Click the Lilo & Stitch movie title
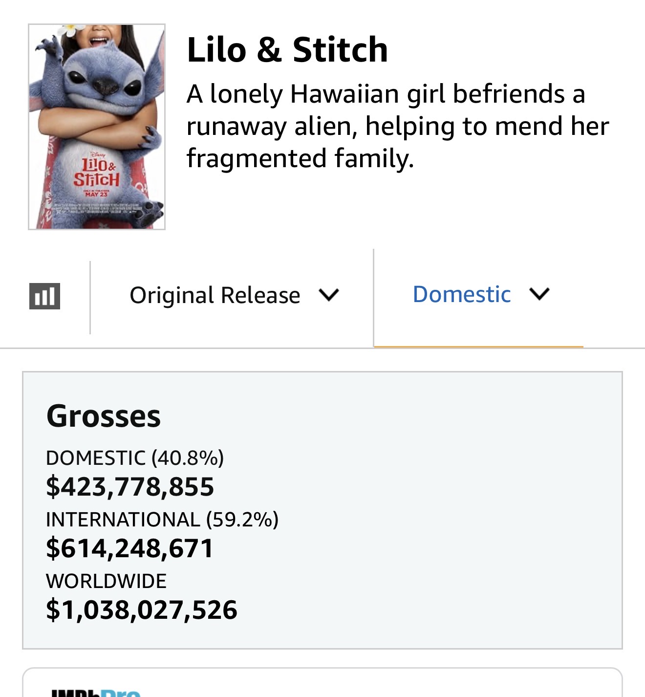This screenshot has width=645, height=697. pyautogui.click(x=287, y=49)
